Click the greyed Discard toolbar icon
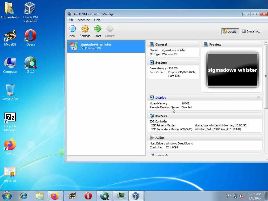The width and height of the screenshot is (268, 201). (110, 29)
